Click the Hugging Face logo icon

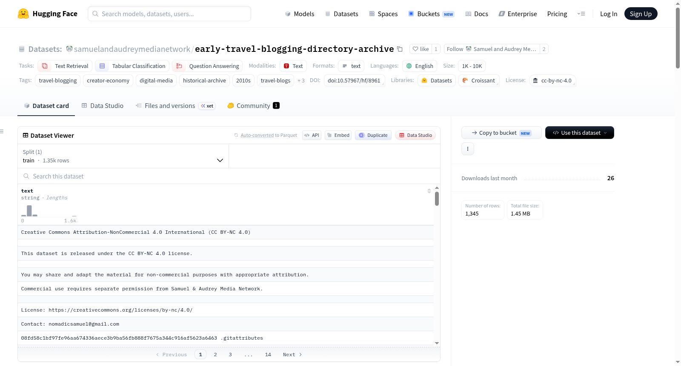[23, 14]
